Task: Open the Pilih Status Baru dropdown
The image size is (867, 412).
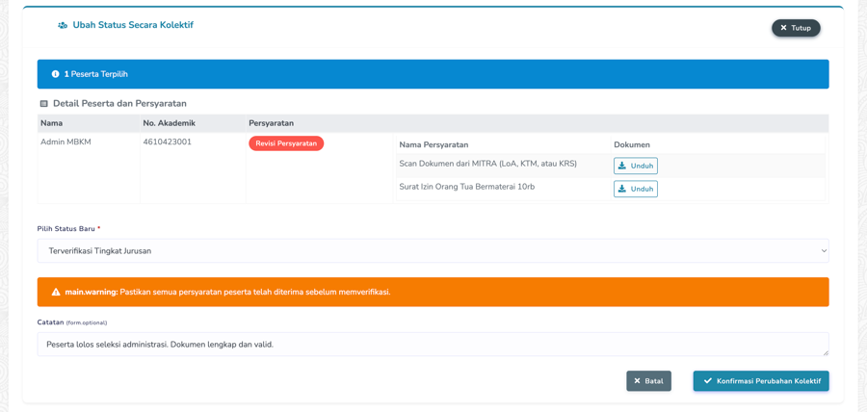Action: 432,251
